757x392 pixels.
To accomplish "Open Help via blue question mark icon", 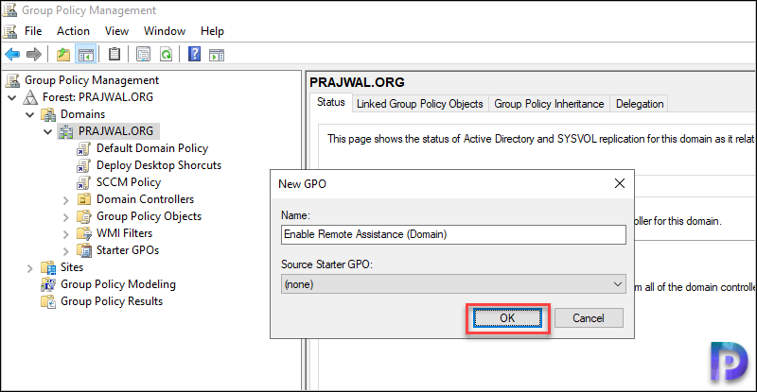I will coord(194,54).
